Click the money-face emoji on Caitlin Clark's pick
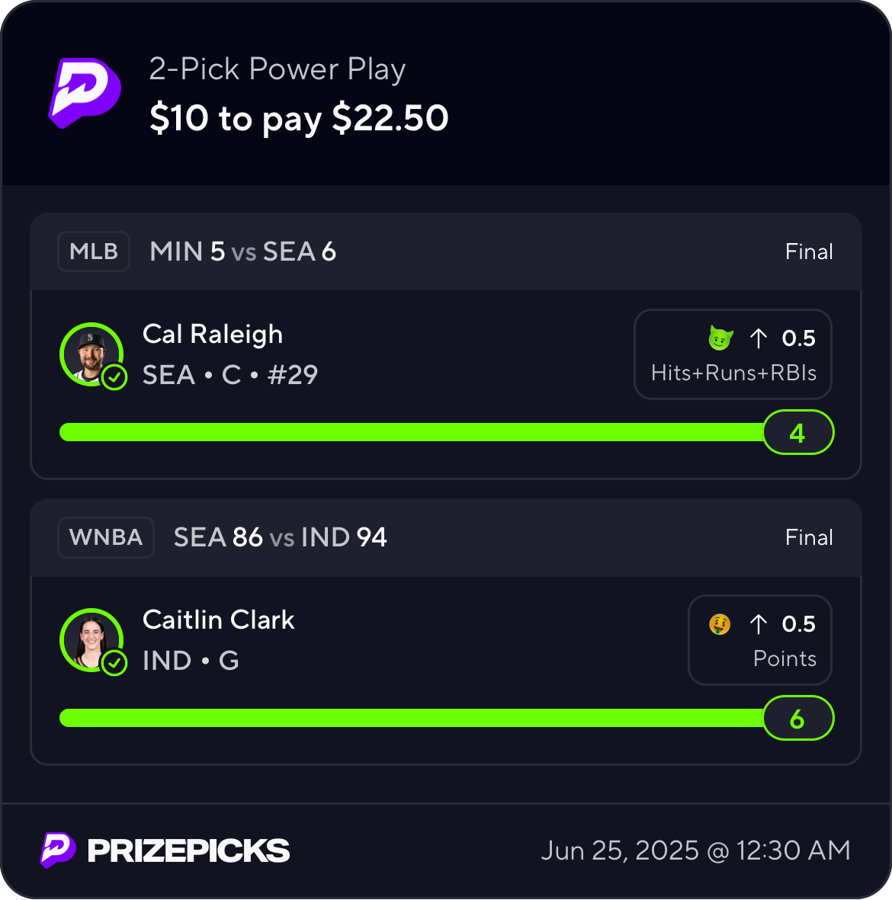Viewport: 892px width, 900px height. tap(720, 624)
